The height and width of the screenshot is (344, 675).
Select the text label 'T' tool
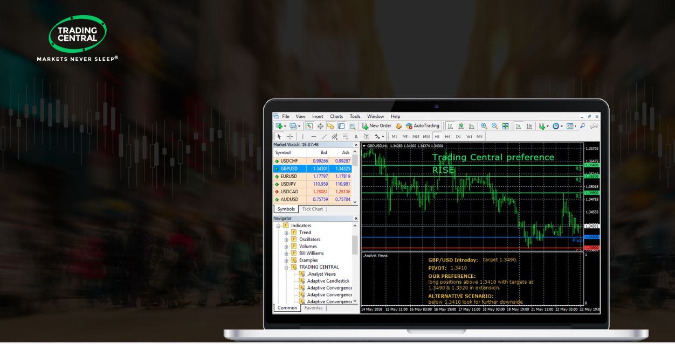click(x=367, y=137)
